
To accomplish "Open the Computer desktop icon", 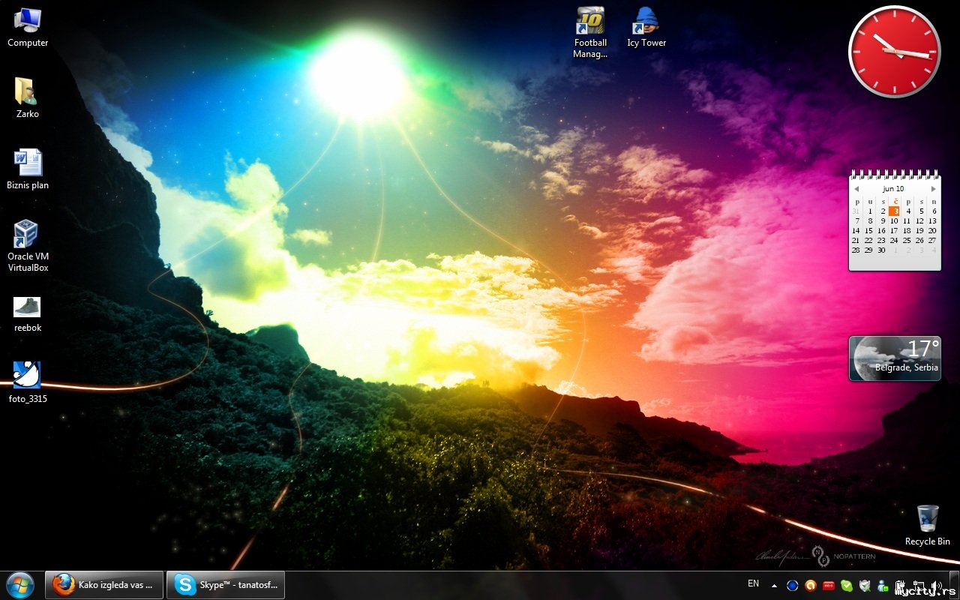I will [x=28, y=27].
